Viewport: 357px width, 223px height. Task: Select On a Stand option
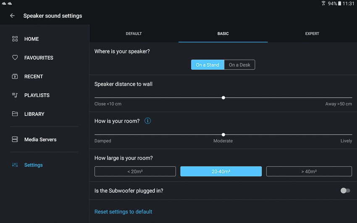point(207,65)
